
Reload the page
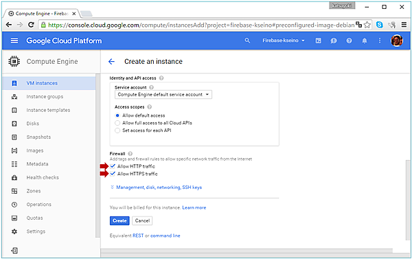click(31, 25)
